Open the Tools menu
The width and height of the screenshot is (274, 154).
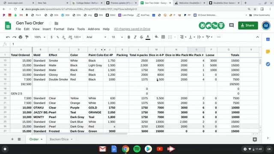[81, 29]
